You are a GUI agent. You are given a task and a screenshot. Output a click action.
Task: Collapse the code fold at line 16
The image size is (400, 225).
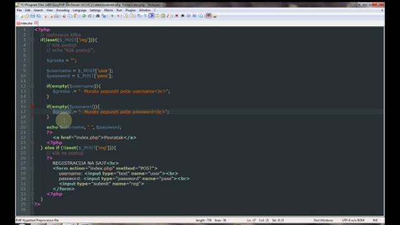point(32,107)
